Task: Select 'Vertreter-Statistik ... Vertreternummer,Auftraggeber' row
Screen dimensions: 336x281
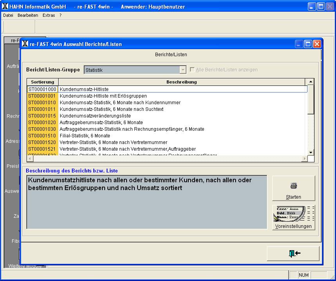Action: pyautogui.click(x=167, y=149)
